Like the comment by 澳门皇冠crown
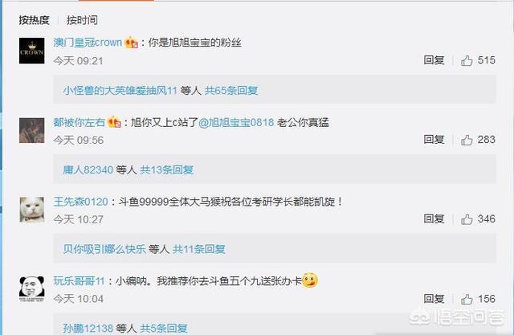Viewport: 514px width, 335px height. pyautogui.click(x=467, y=60)
